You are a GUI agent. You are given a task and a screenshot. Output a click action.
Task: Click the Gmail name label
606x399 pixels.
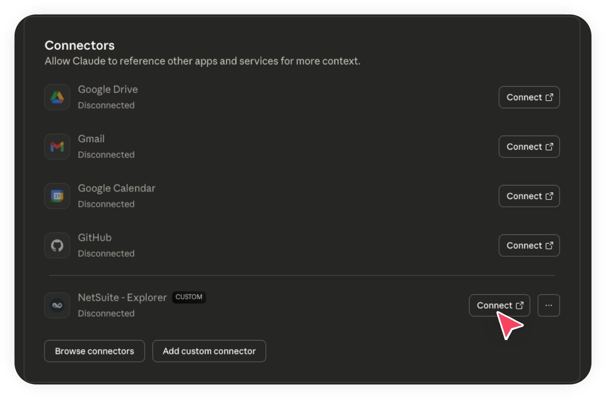(x=91, y=139)
